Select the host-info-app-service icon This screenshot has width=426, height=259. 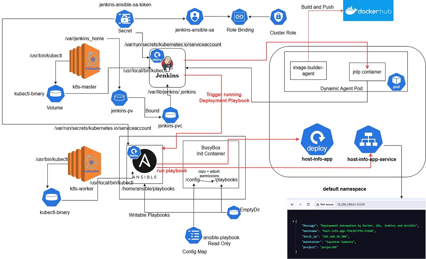[368, 139]
